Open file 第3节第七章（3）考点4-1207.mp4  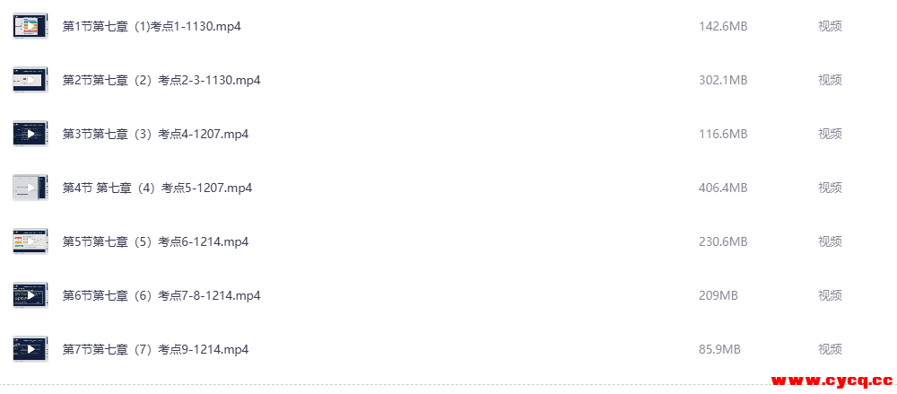click(x=155, y=134)
